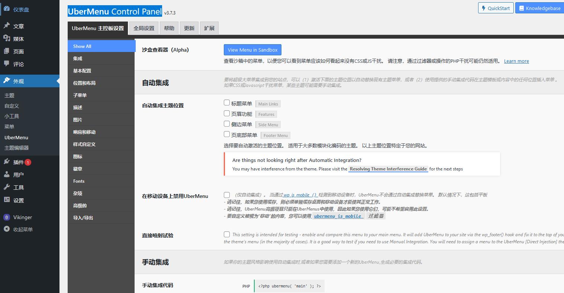Click the Plugins plug icon

(7, 162)
